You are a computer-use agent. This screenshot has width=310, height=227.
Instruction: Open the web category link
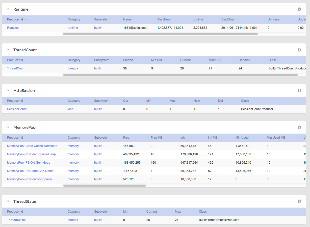coord(70,109)
